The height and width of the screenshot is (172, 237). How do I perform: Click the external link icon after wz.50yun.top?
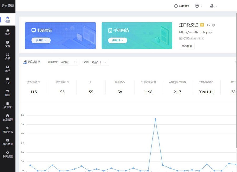(x=211, y=32)
